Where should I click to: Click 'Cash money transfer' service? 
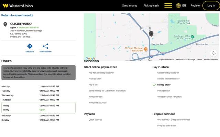coord(168,73)
